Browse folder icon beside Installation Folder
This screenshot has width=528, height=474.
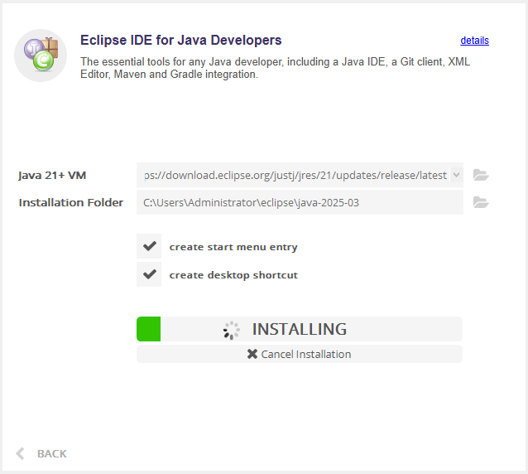click(x=481, y=202)
